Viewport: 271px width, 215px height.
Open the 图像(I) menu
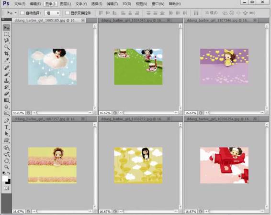tap(50, 4)
